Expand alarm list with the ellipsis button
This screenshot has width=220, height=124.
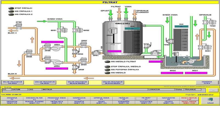point(211,90)
